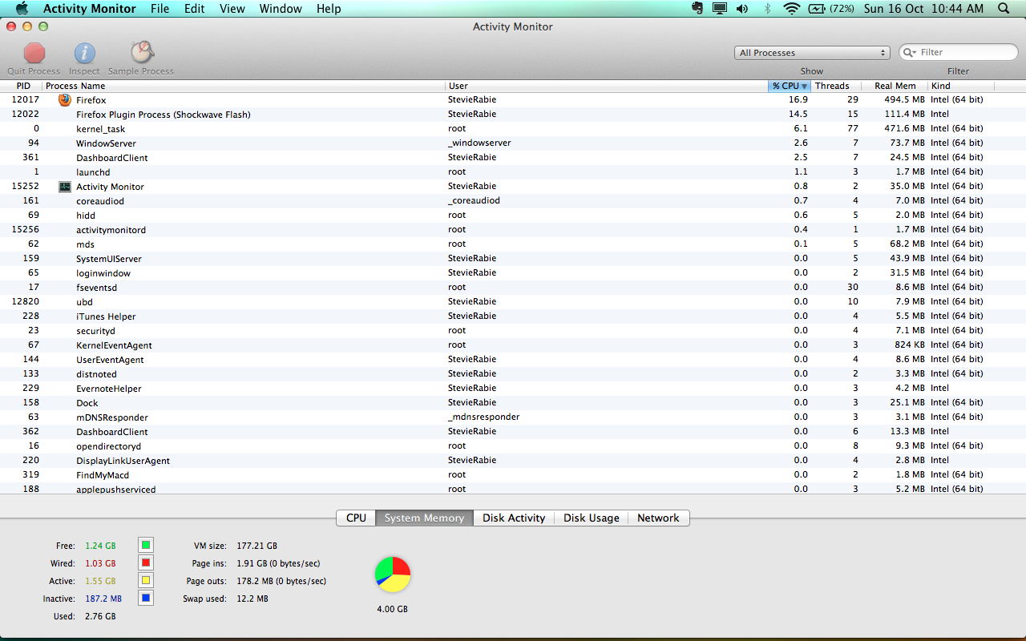Sort by Threads column header
1026x641 pixels.
pos(836,86)
